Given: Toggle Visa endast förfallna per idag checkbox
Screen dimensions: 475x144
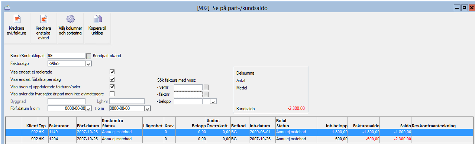Looking at the screenshot, I should pyautogui.click(x=112, y=79).
